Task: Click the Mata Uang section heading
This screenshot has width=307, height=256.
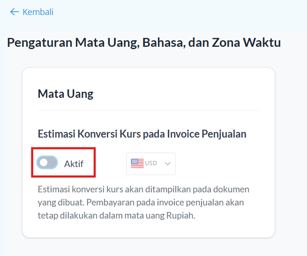Action: (66, 94)
